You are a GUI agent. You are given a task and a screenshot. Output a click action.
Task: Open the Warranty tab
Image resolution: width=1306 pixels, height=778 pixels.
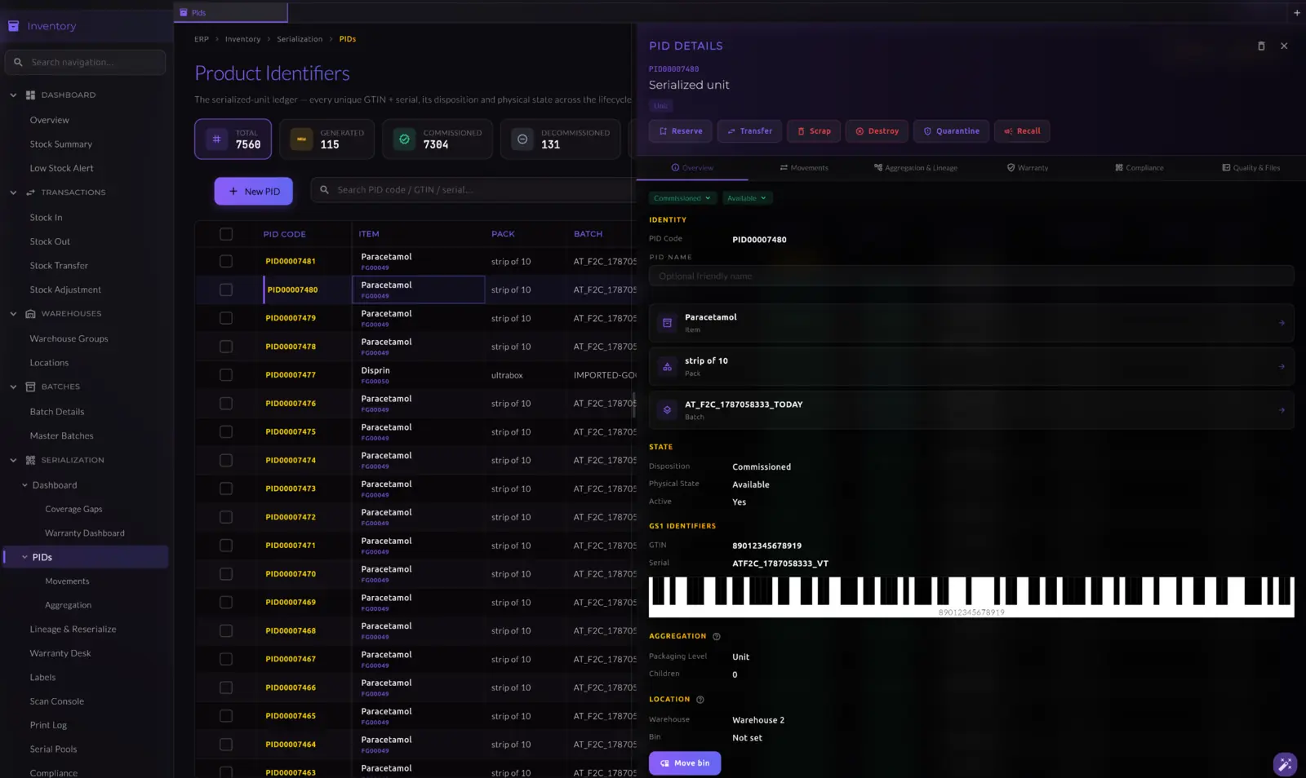pos(1028,168)
